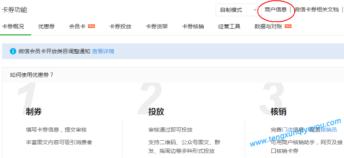Viewport: 344px width, 158px height.
Task: Select the 经营工具 tab
Action: (229, 27)
